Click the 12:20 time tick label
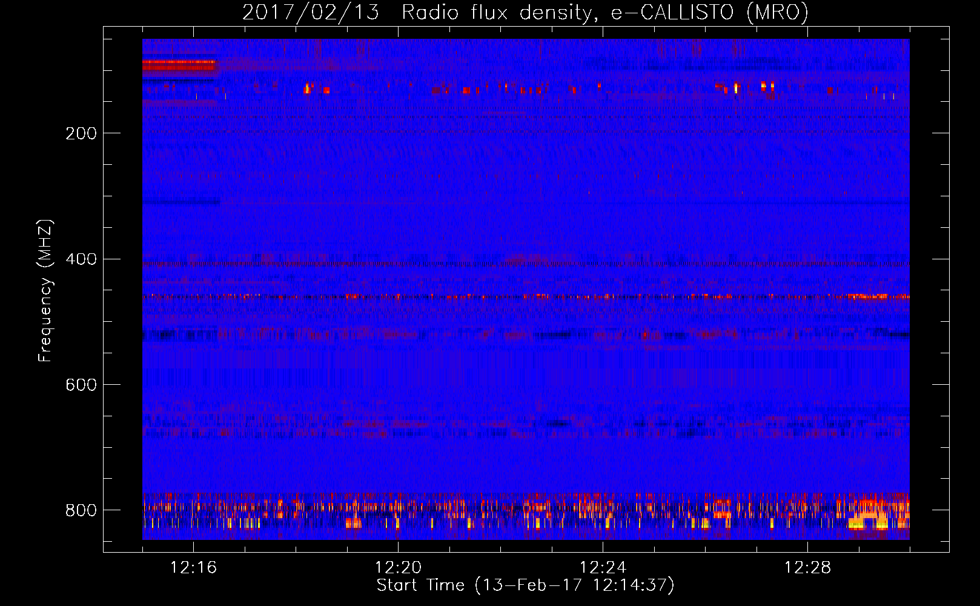This screenshot has width=980, height=606. (x=398, y=568)
